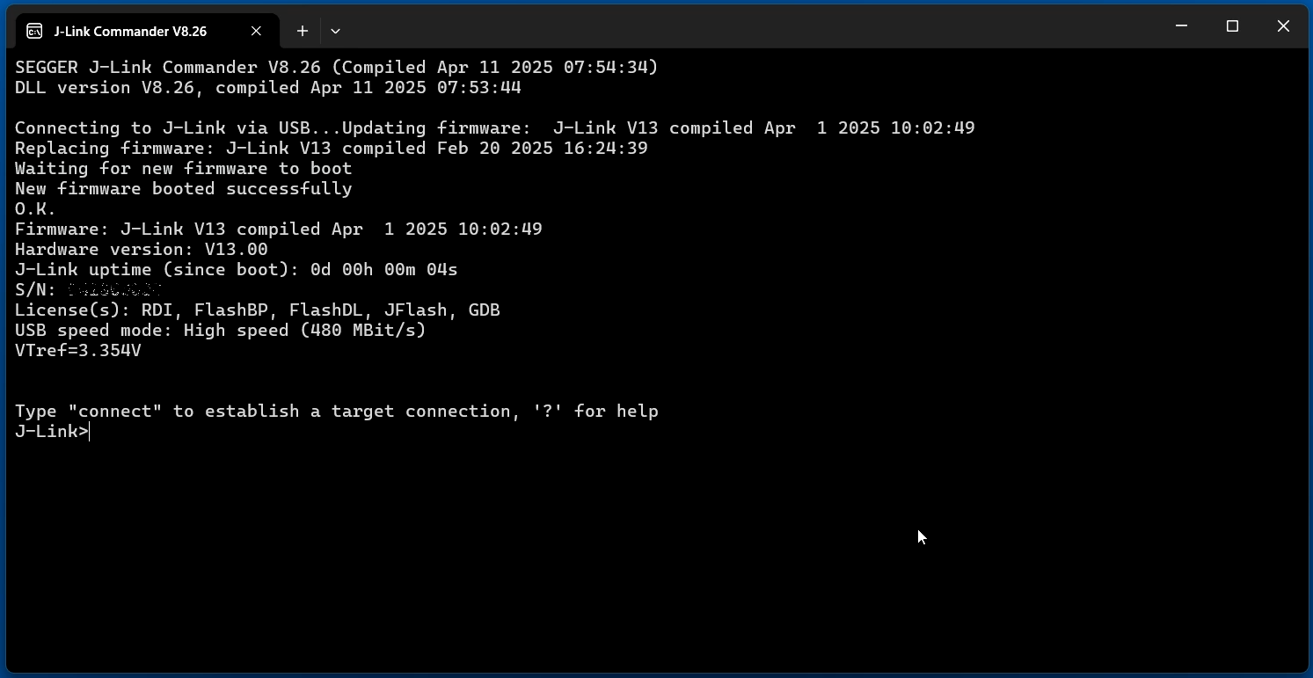Click the blurred S/N serial number
The image size is (1313, 678).
tap(115, 289)
